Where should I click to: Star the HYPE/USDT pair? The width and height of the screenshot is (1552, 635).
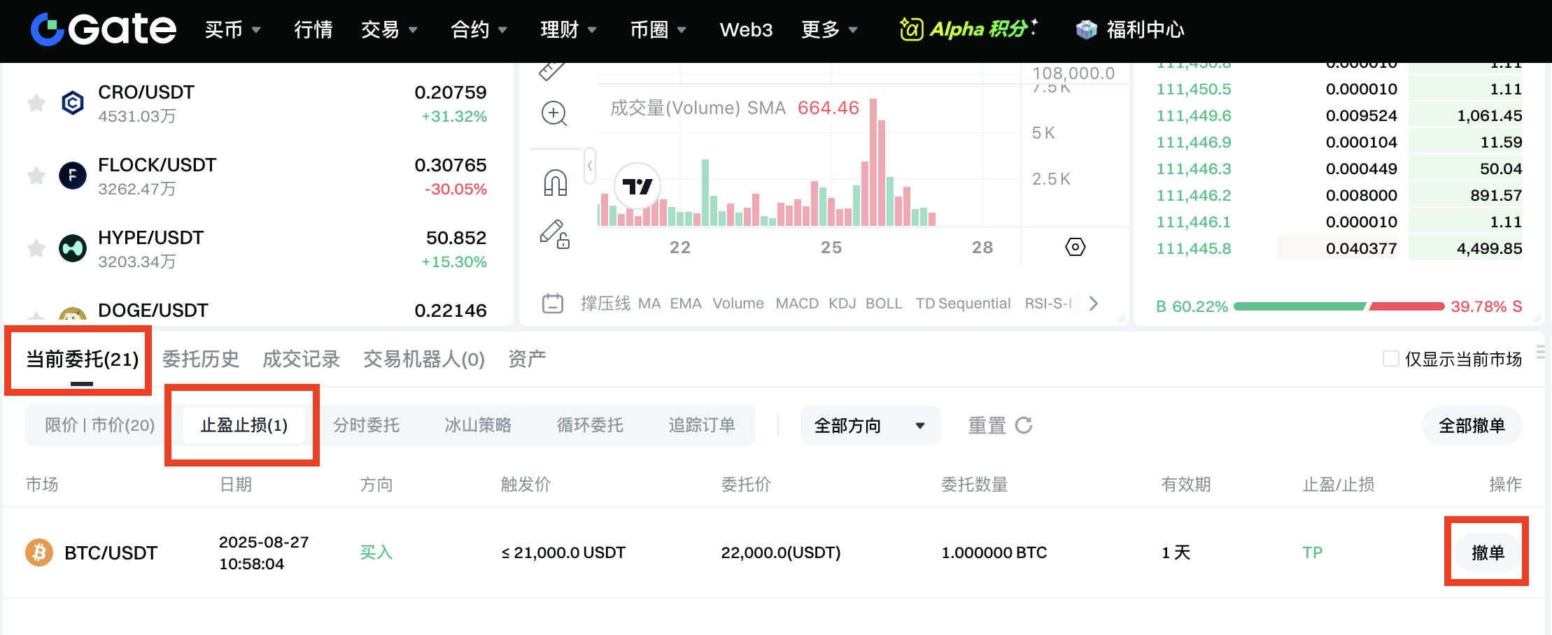(36, 248)
